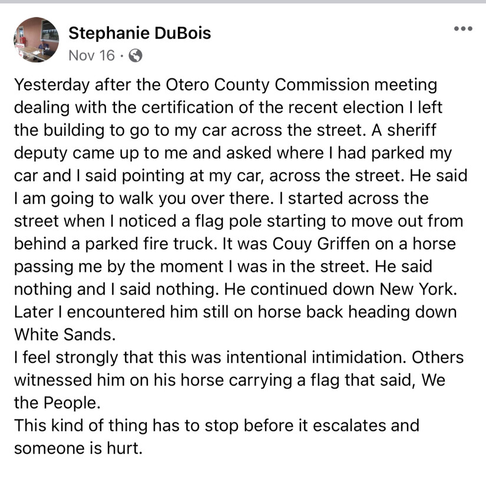The height and width of the screenshot is (484, 486).
Task: Click the phrase "This kind of thing" line
Action: point(81,426)
